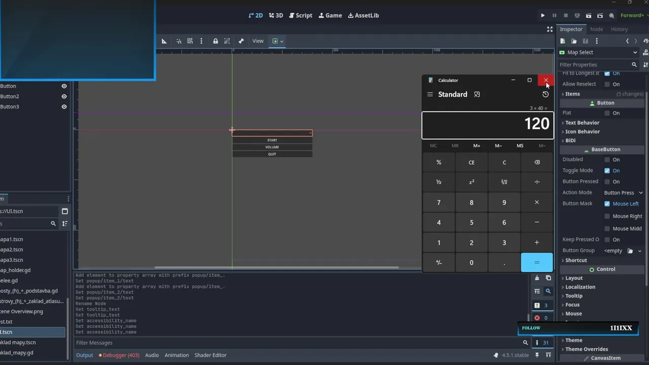Image resolution: width=649 pixels, height=365 pixels.
Task: Switch to the 3D workspace
Action: pos(276,16)
